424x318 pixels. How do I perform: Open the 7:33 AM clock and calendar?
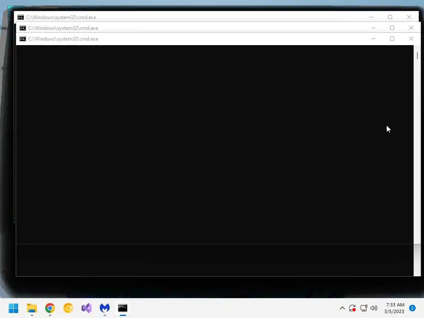(x=395, y=308)
